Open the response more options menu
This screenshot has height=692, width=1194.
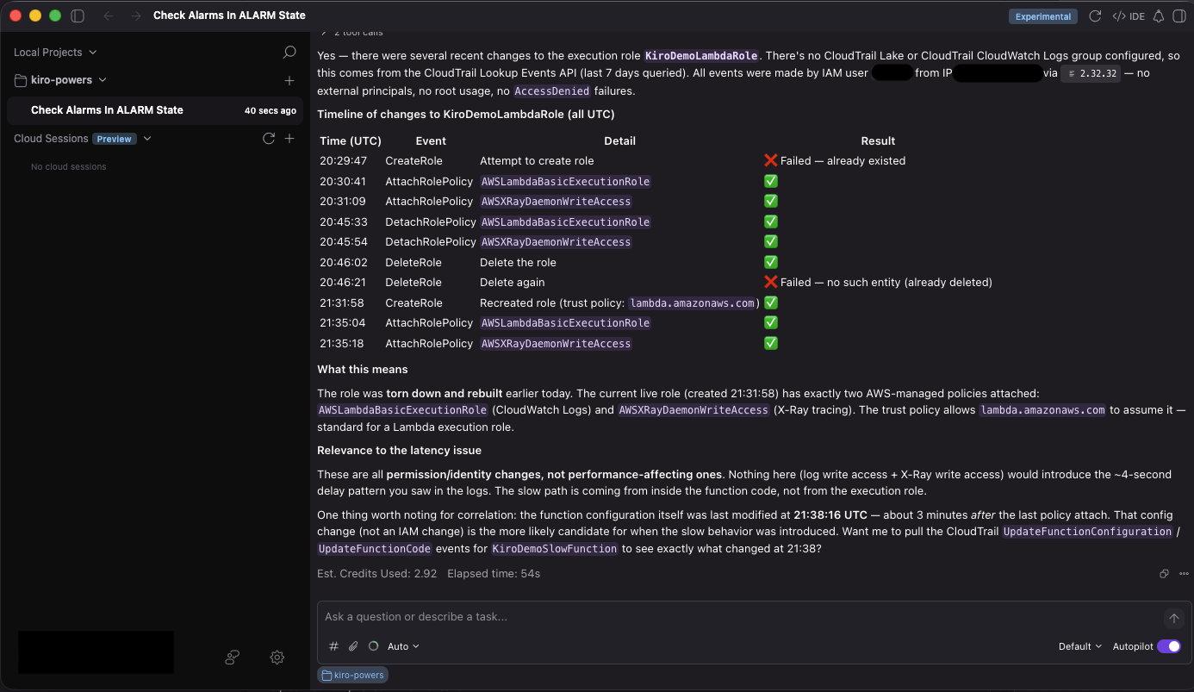point(1184,574)
